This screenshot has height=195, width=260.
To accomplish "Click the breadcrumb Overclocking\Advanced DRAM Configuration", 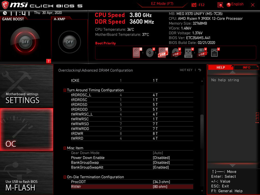I will 95,70.
